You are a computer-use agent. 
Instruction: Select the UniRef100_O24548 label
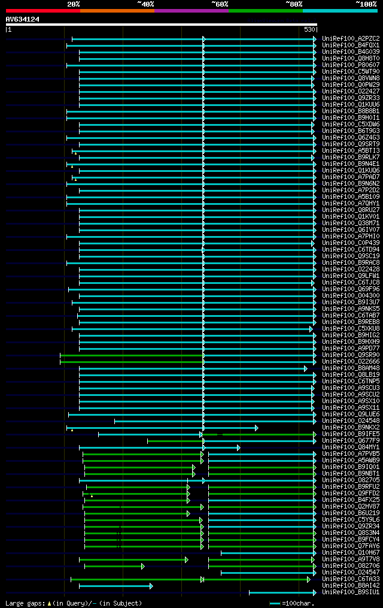[351, 421]
